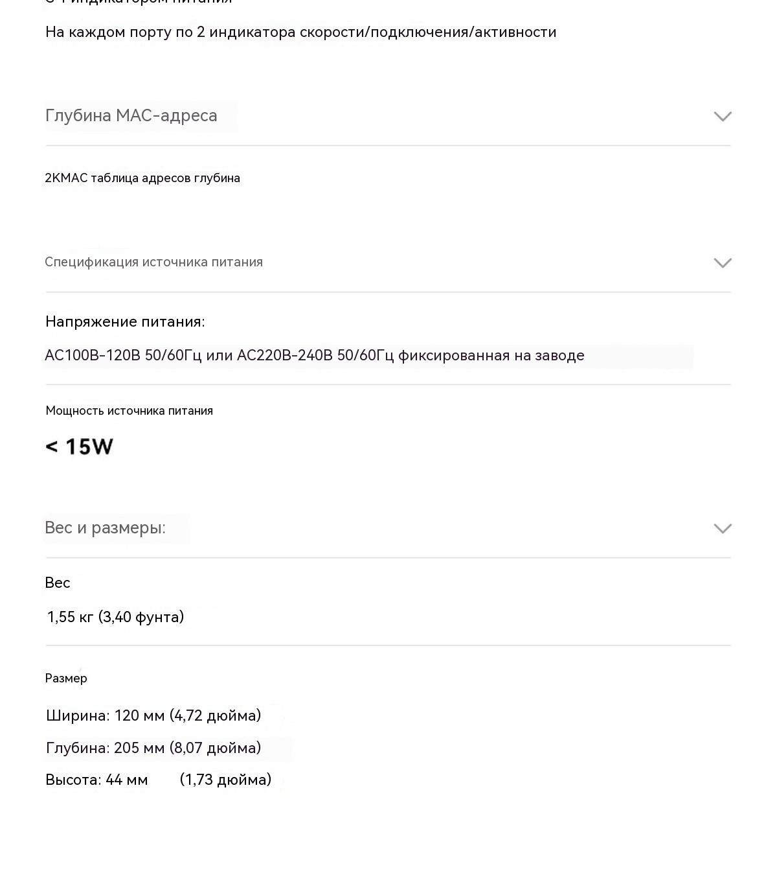This screenshot has width=777, height=882.
Task: Click the (4,72 дюйма) width value
Action: [215, 716]
